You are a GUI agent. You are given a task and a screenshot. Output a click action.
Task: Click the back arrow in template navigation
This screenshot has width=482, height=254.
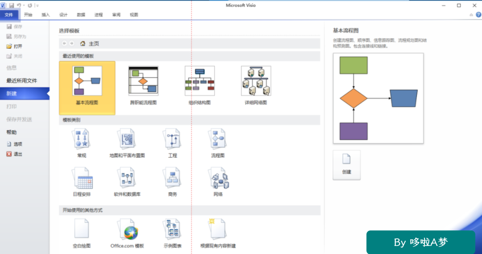64,44
